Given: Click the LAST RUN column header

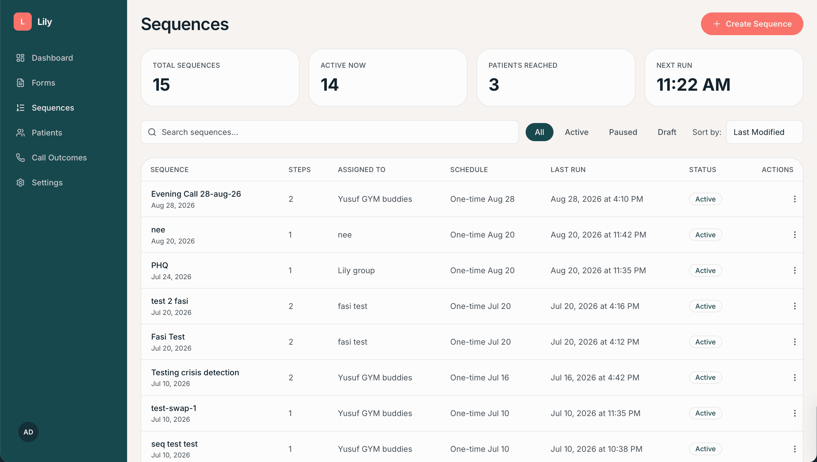Looking at the screenshot, I should click(568, 170).
